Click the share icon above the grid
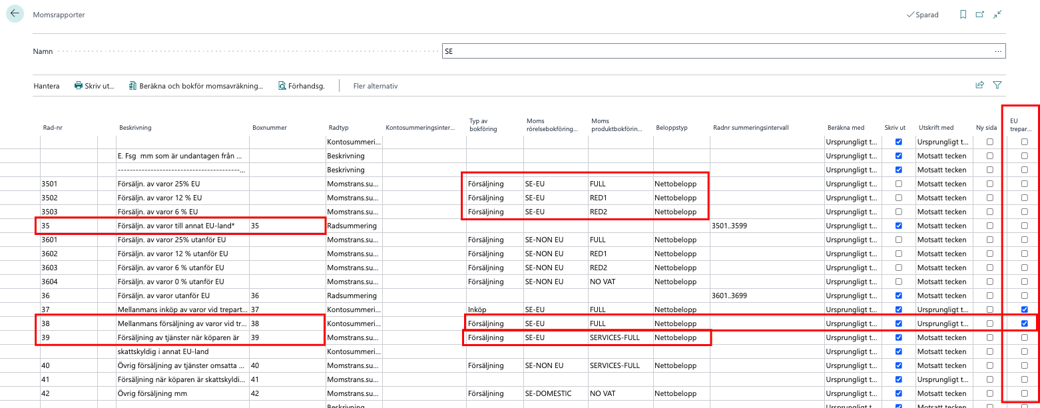Viewport: 1040px width, 408px height. coord(979,85)
